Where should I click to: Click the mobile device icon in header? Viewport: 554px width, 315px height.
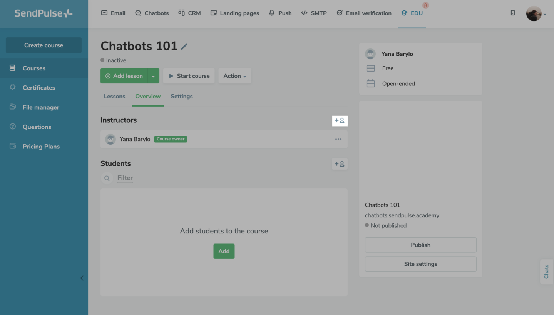[x=512, y=13]
